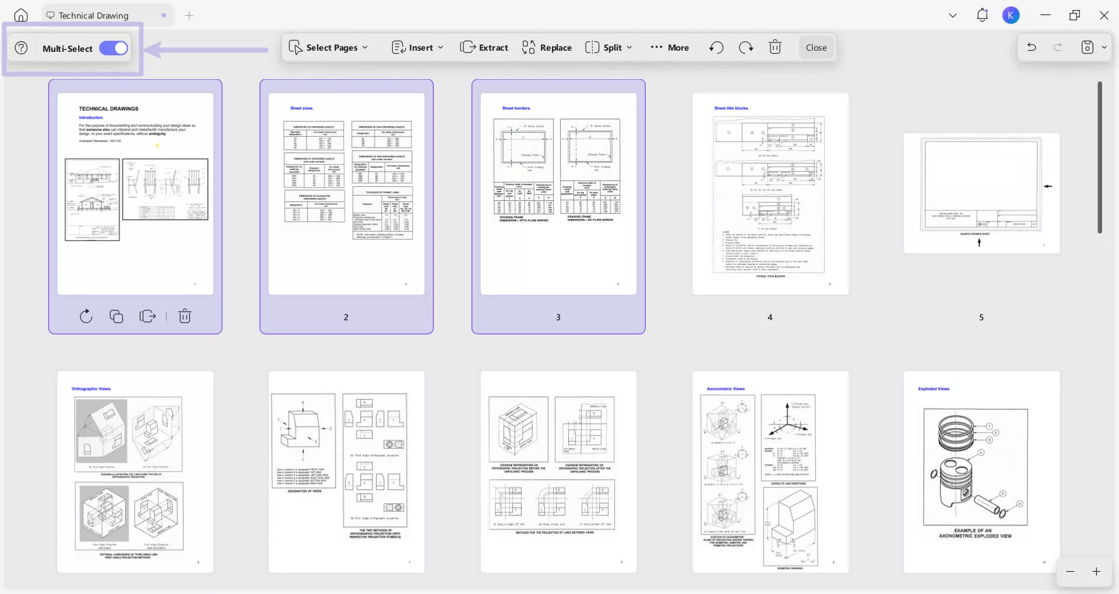Expand the save options chevron

point(1104,48)
